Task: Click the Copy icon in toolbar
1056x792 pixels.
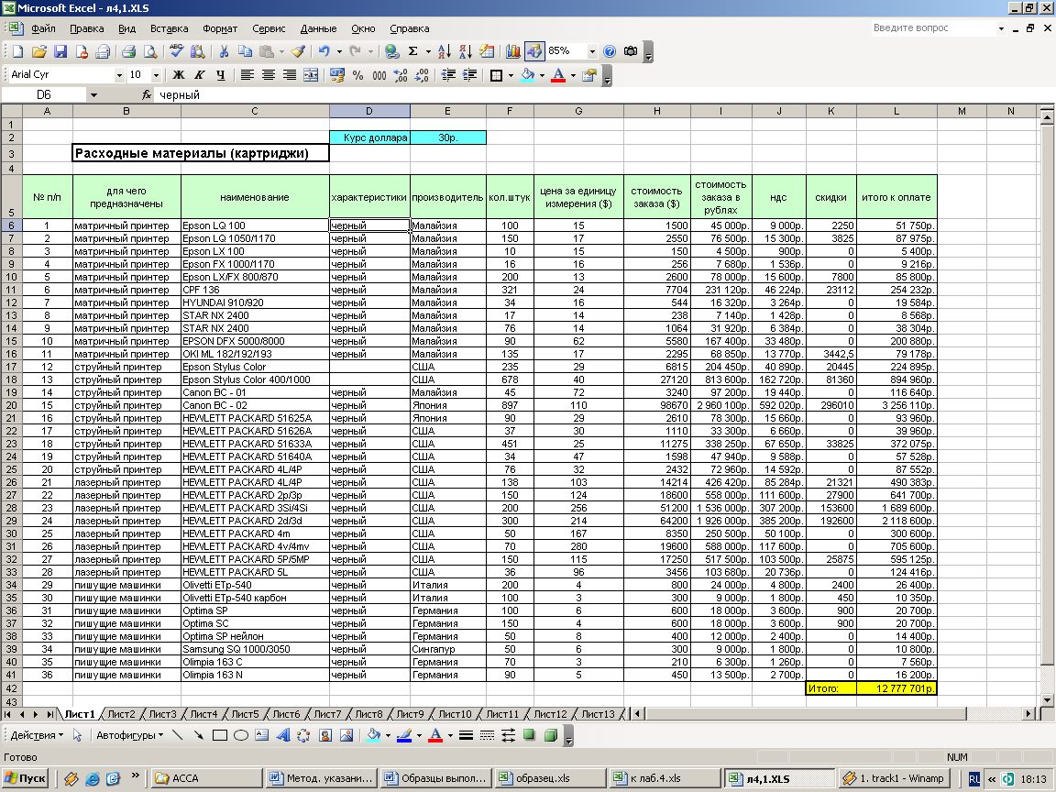Action: pos(245,51)
